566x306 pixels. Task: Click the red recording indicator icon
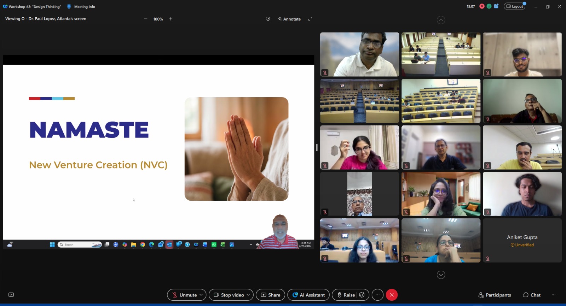(482, 6)
